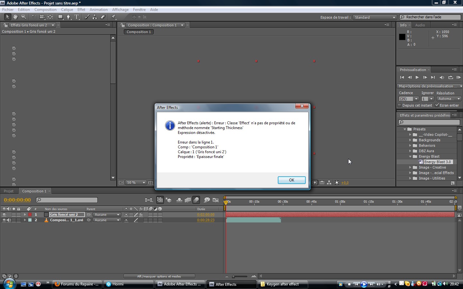Open the Graph Editor

[x=216, y=200]
